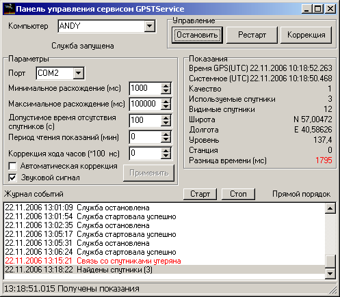Minimize the GPSTService window
The width and height of the screenshot is (340, 297).
pyautogui.click(x=307, y=9)
